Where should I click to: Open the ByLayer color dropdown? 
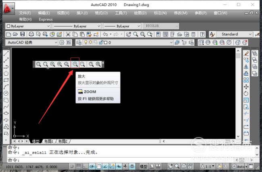[48, 26]
